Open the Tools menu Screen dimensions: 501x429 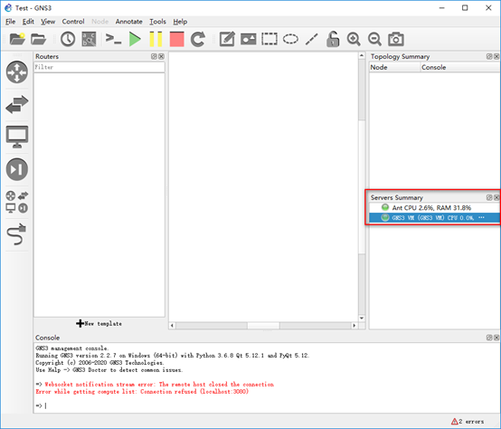click(x=158, y=22)
